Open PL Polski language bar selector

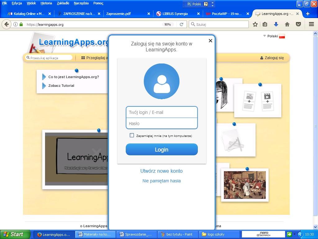pyautogui.click(x=194, y=4)
